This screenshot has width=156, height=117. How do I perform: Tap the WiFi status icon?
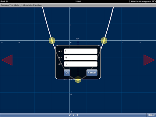point(7,2)
